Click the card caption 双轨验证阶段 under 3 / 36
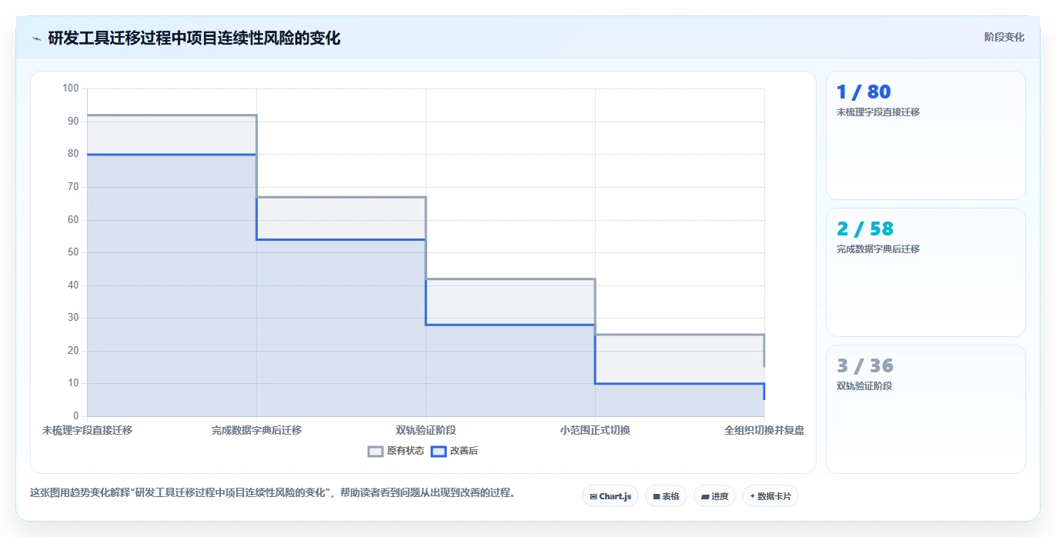Viewport: 1056px width, 537px height. (864, 386)
